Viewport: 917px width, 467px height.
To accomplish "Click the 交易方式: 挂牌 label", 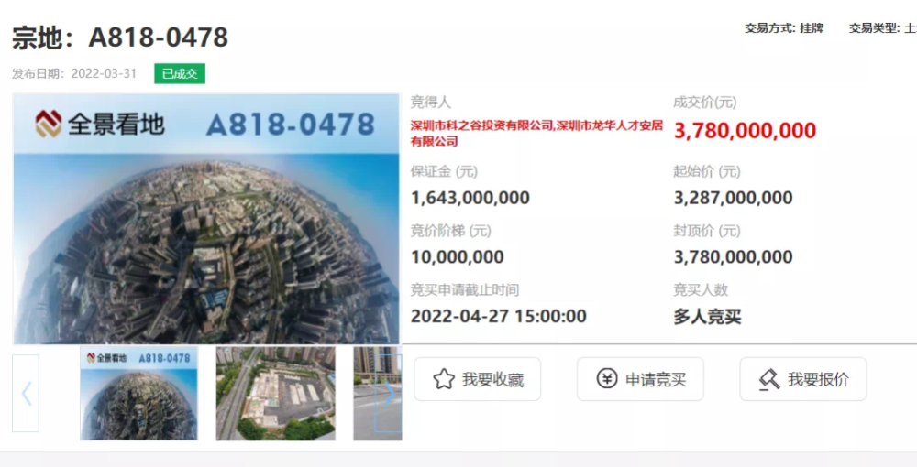I will click(x=784, y=28).
